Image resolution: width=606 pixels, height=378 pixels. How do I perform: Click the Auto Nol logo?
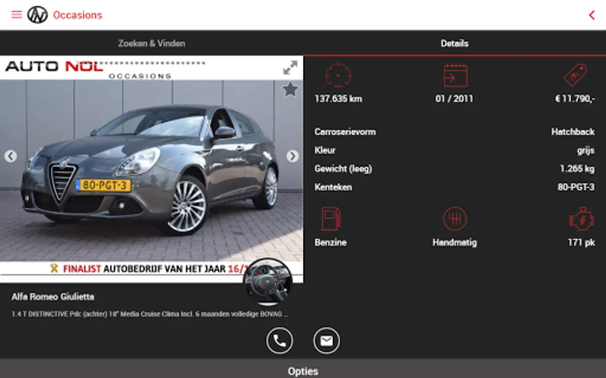37,15
